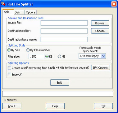
Task: Click the Destination folder input field
Action: [x=64, y=31]
